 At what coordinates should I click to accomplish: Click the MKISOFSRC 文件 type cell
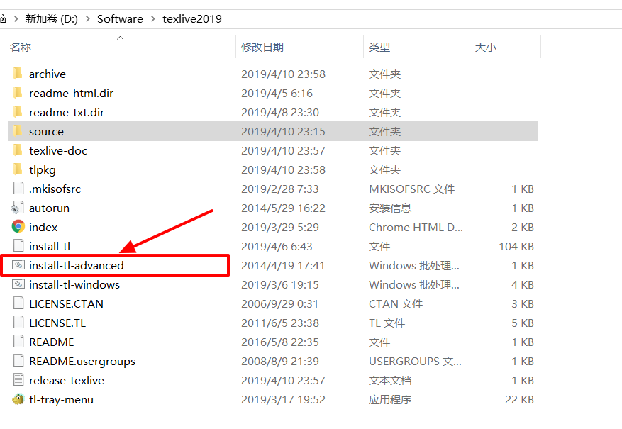412,189
